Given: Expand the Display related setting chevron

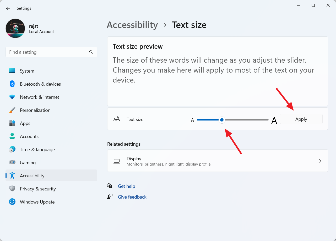Looking at the screenshot, I should (320, 161).
